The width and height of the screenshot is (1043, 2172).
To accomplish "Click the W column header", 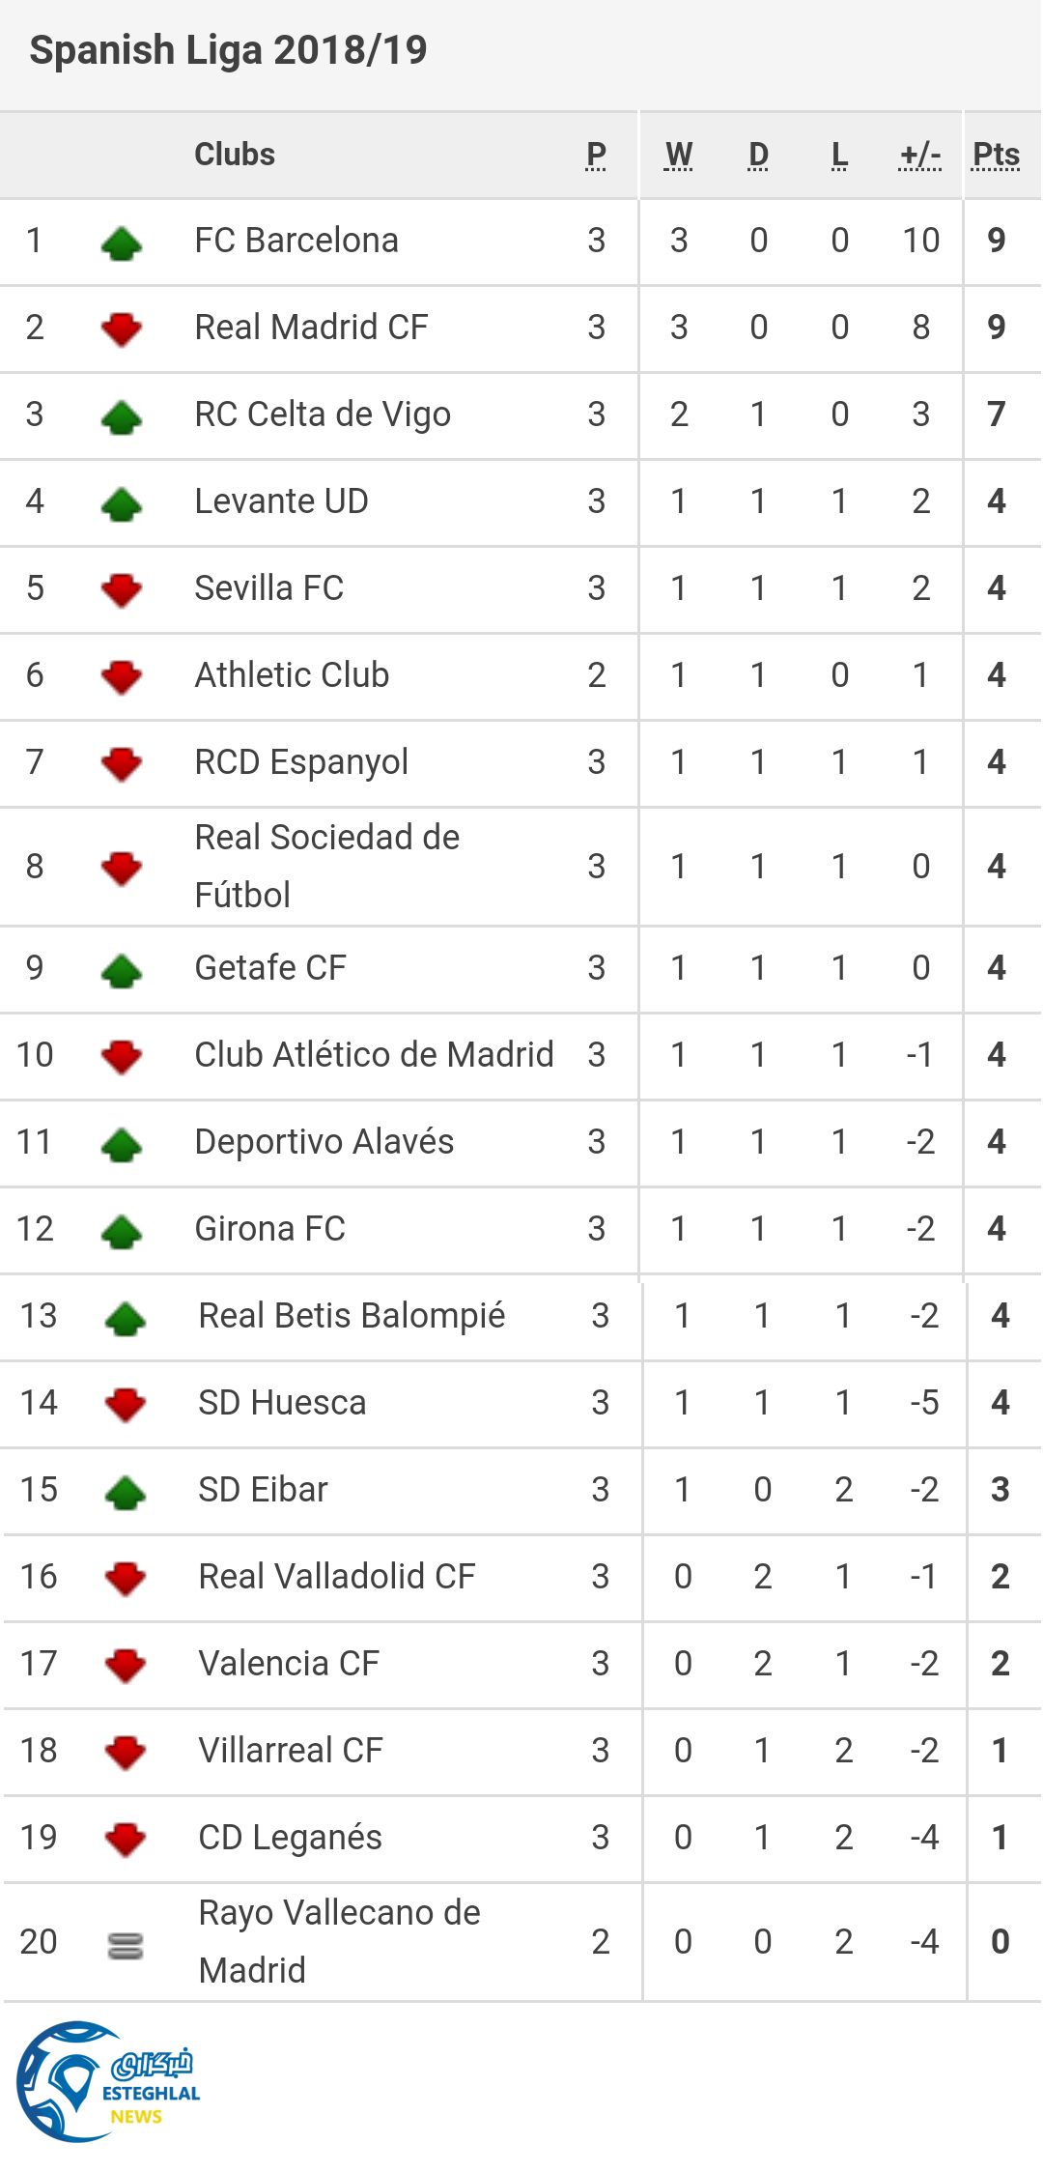I will [x=678, y=155].
